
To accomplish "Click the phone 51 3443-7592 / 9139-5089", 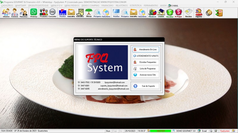I will click(x=89, y=82).
